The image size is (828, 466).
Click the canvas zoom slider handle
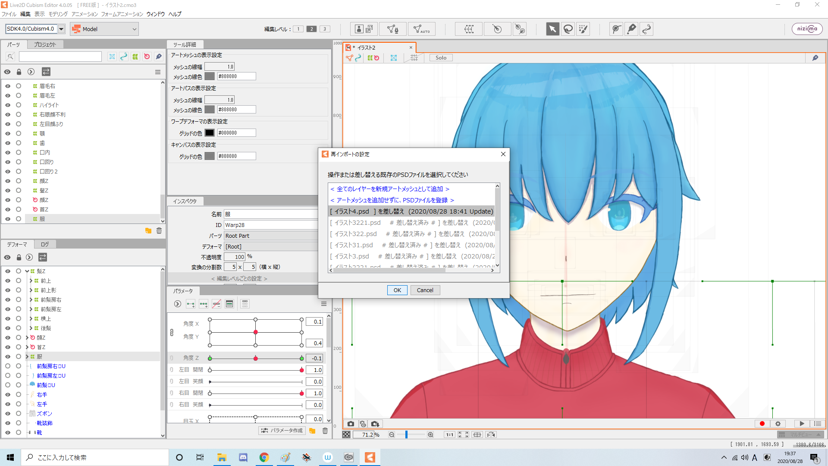(x=406, y=435)
